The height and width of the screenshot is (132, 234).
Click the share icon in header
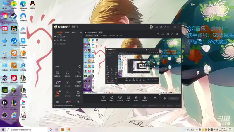[177, 34]
